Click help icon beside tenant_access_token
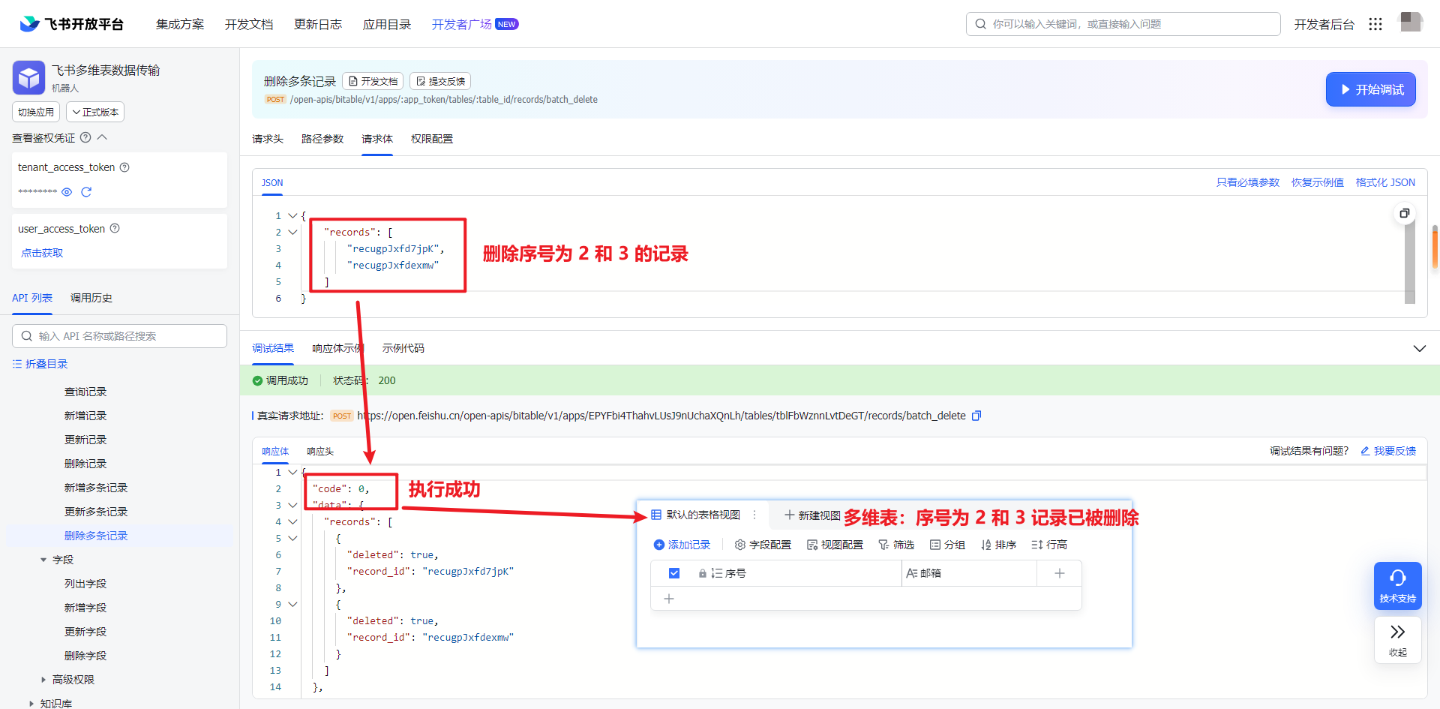The width and height of the screenshot is (1440, 709). 124,167
